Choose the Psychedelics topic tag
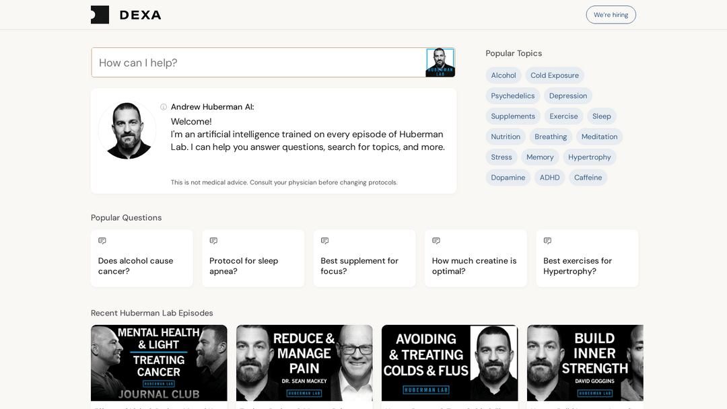 [x=513, y=96]
